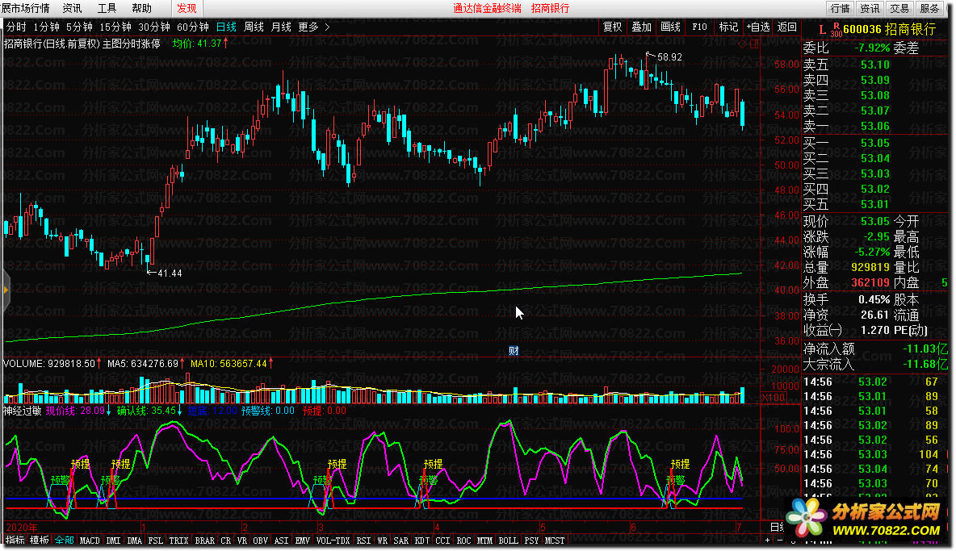The image size is (956, 551).
Task: Click the 叠加 toolbar button
Action: tap(641, 27)
